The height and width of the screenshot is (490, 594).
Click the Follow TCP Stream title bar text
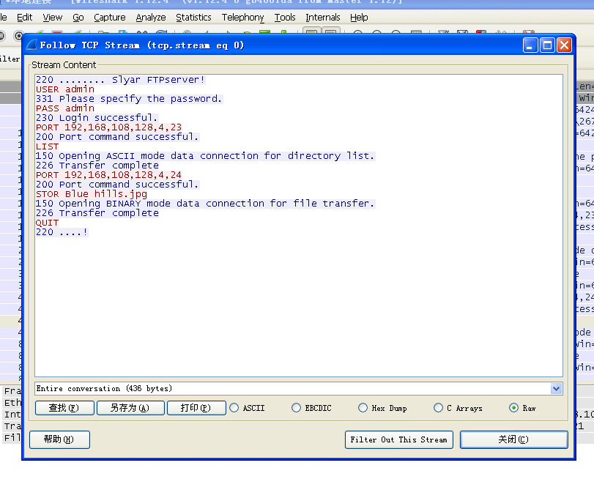(142, 45)
